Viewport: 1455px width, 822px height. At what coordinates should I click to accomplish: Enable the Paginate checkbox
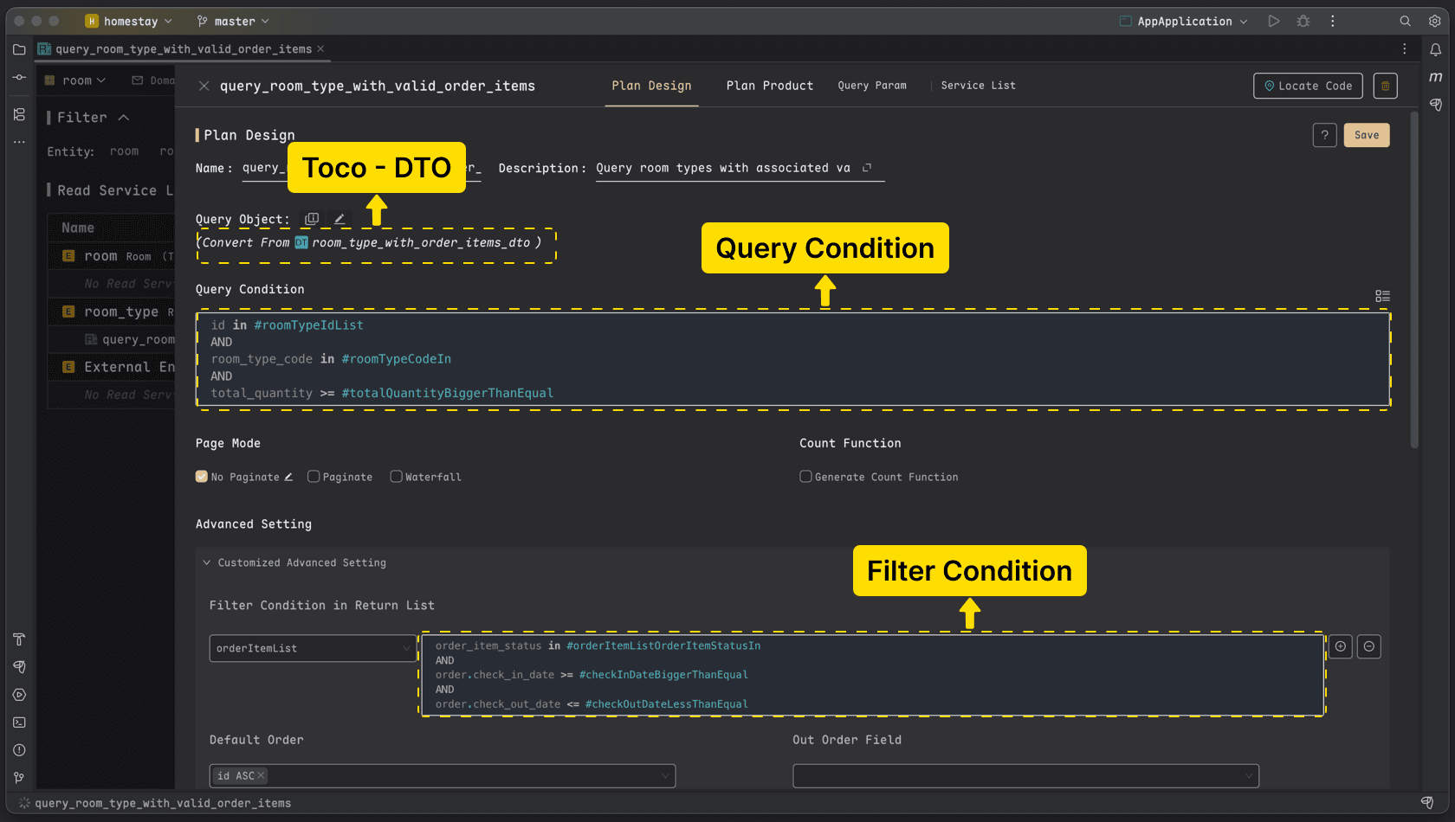314,477
